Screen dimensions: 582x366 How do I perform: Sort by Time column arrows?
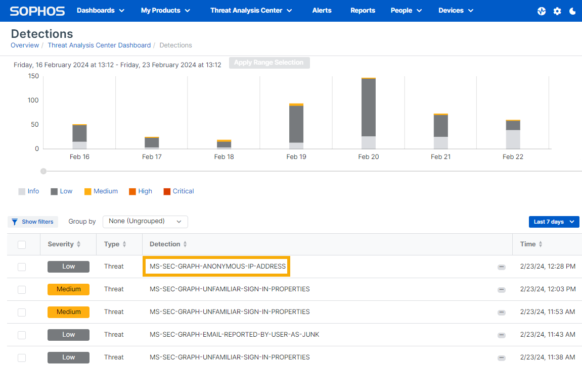(x=541, y=244)
